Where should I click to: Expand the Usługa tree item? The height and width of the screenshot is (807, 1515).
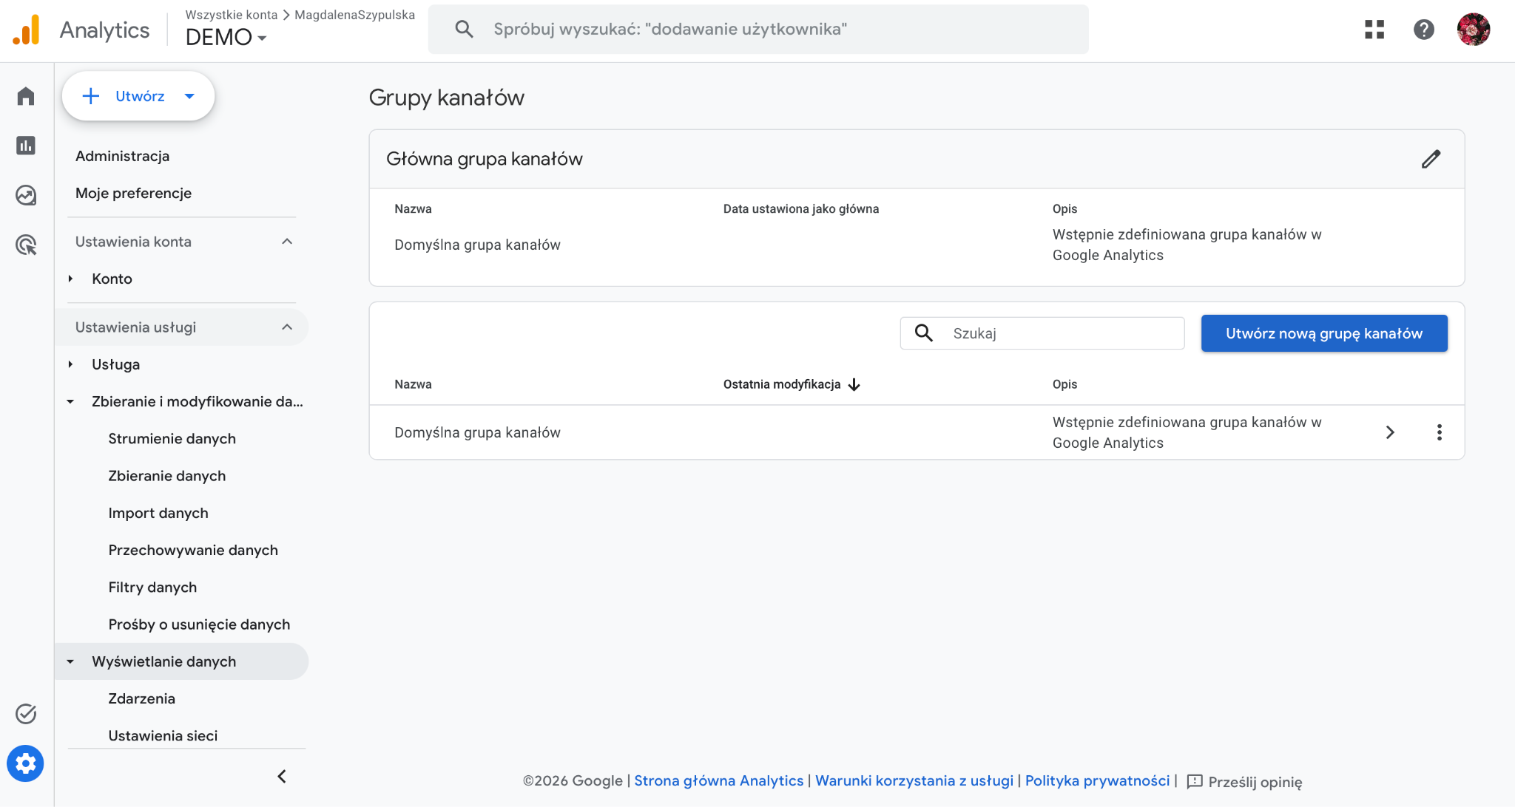point(70,364)
